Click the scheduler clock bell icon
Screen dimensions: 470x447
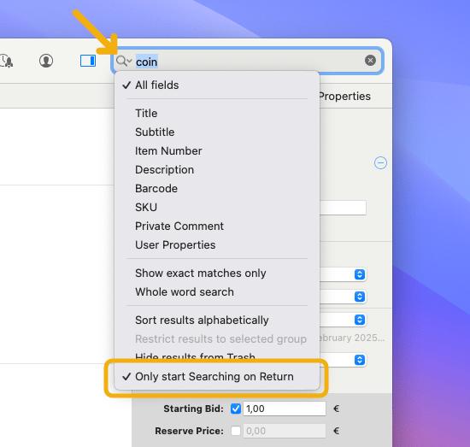click(x=6, y=61)
